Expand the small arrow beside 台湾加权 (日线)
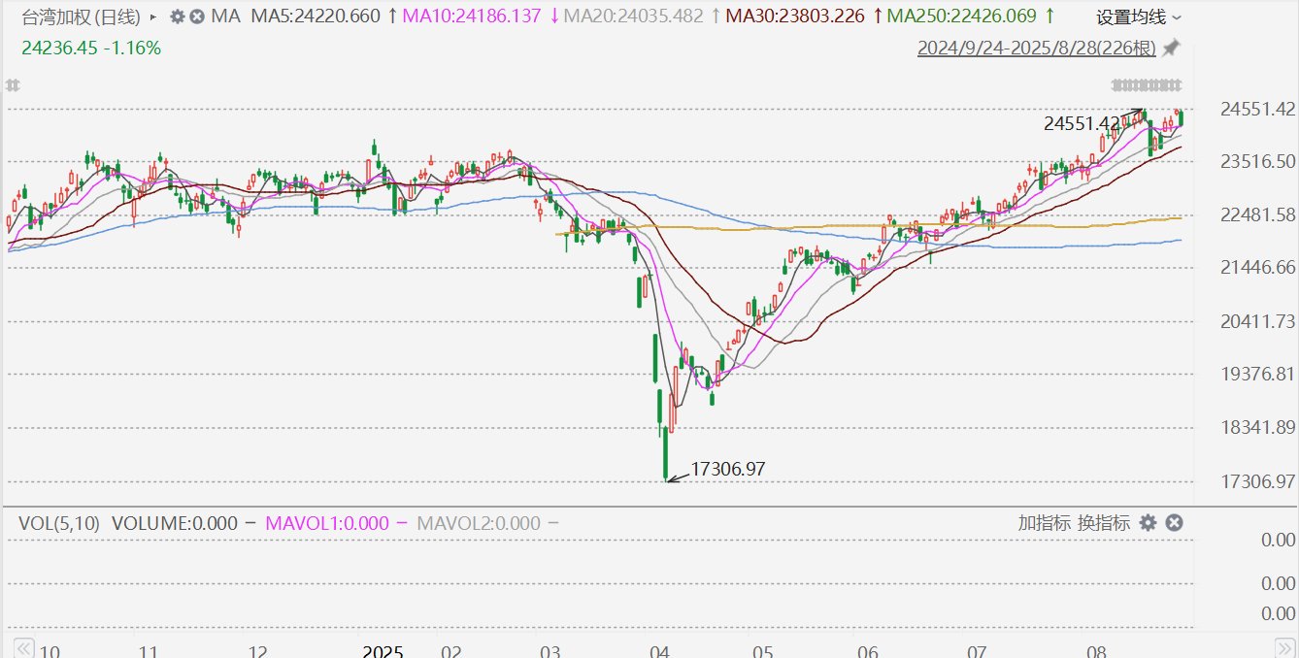The height and width of the screenshot is (658, 1299). [153, 17]
